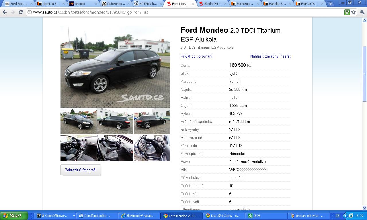The image size is (367, 220).
Task: Click the green shield extension icon
Action: [347, 12]
